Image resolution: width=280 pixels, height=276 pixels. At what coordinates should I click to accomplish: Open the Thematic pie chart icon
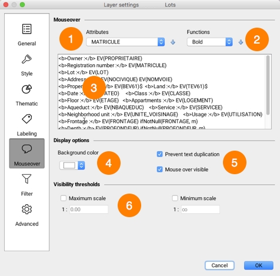[26, 89]
